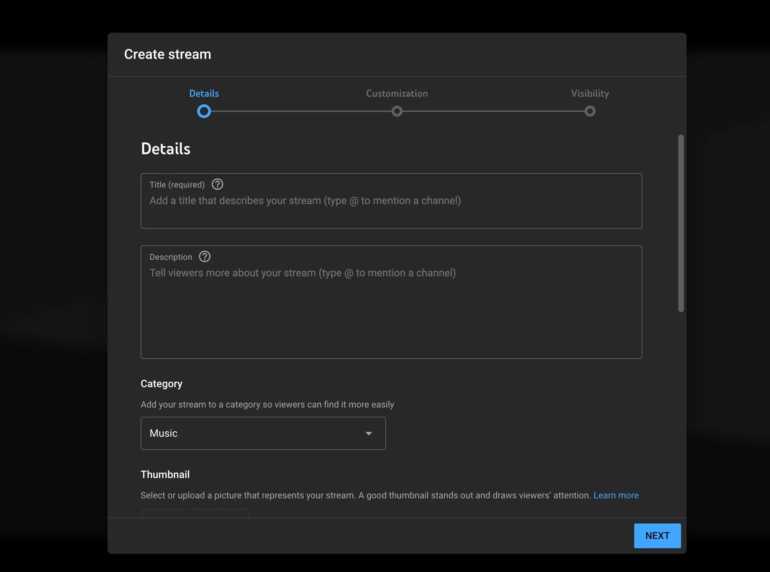770x572 pixels.
Task: Click the blue Details step circle
Action: (204, 111)
